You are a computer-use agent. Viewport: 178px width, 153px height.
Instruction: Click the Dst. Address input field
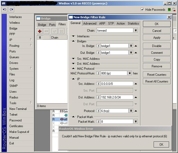(117, 97)
